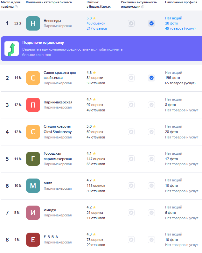202x253 pixels.
Task: Click the 6 фото text
Action: coord(171,213)
